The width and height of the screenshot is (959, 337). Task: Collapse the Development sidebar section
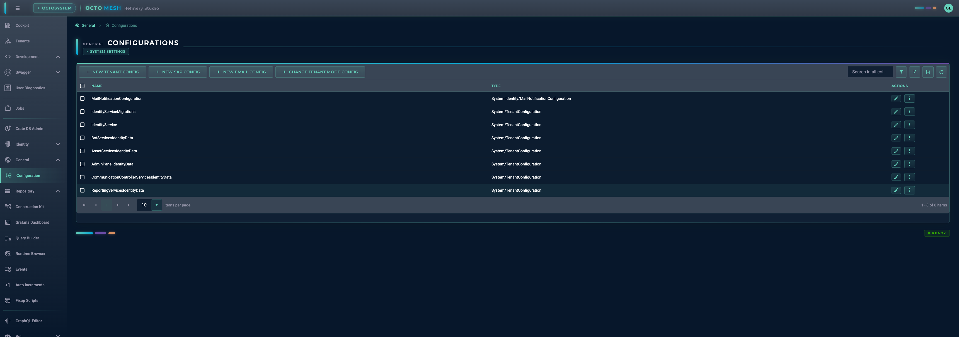point(58,57)
